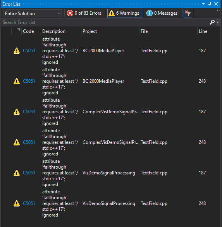Select fallthrough description in VisDemoSignalProcessing line 248 row
This screenshot has height=227, width=222.
pyautogui.click(x=60, y=203)
